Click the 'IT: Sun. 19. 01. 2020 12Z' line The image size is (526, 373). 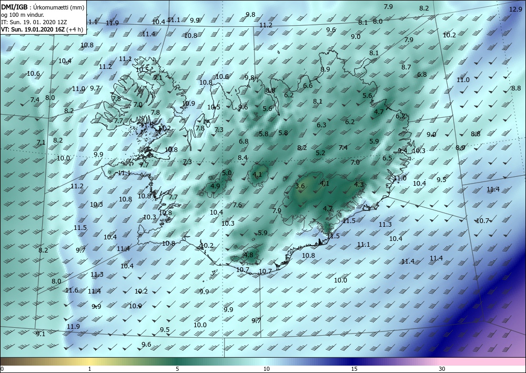(34, 22)
